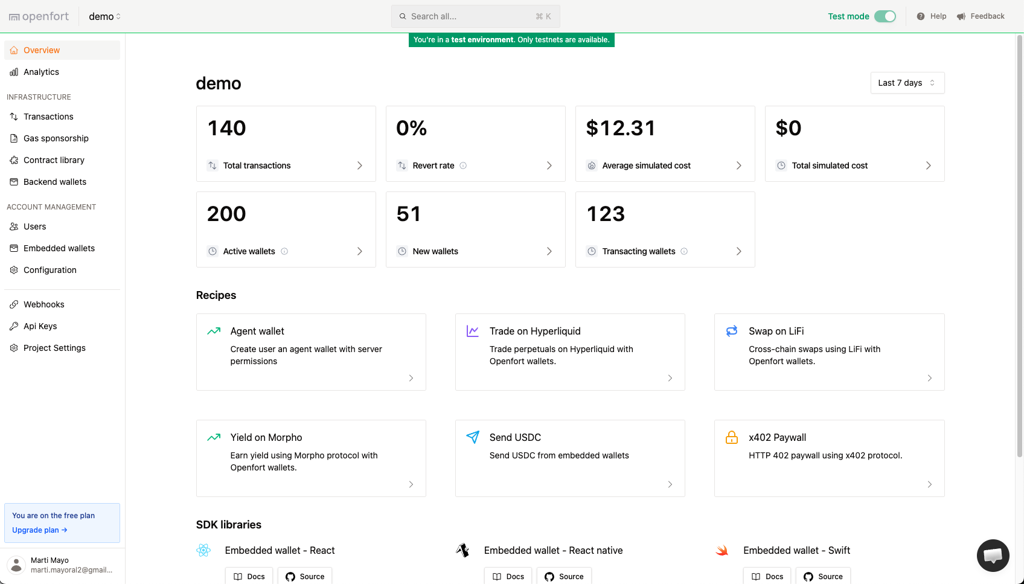Click the Revert rate info tooltip
Viewport: 1024px width, 584px height.
click(462, 165)
